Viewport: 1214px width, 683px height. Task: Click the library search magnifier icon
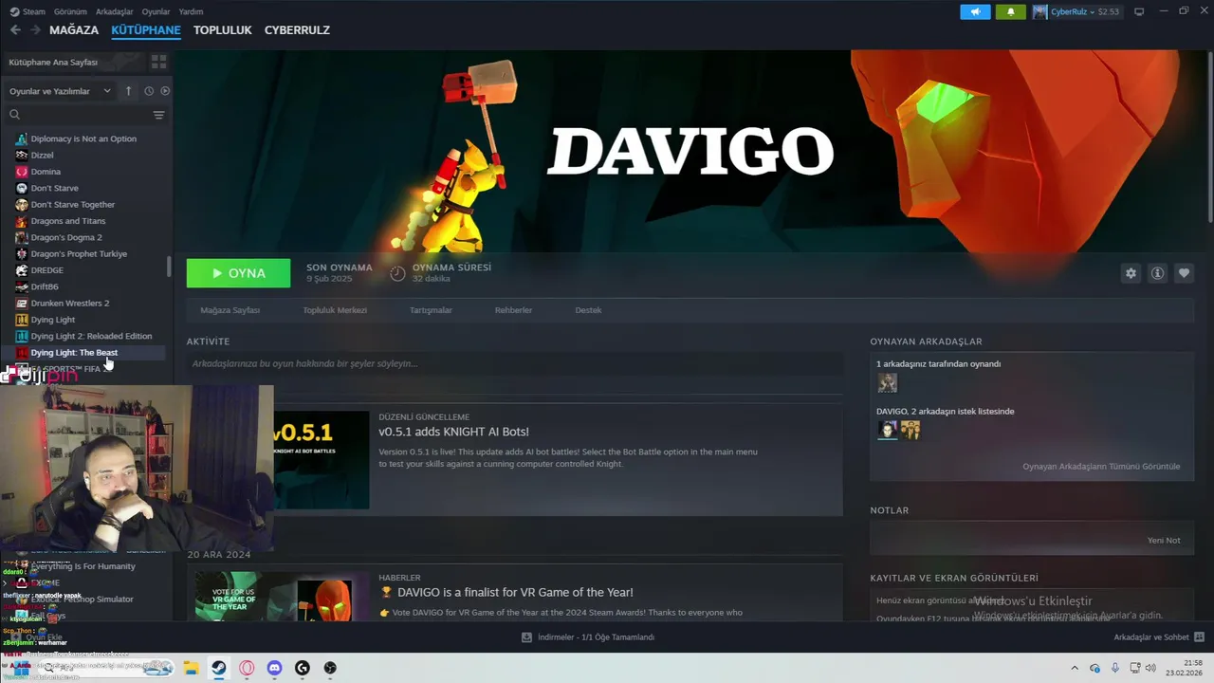tap(14, 115)
